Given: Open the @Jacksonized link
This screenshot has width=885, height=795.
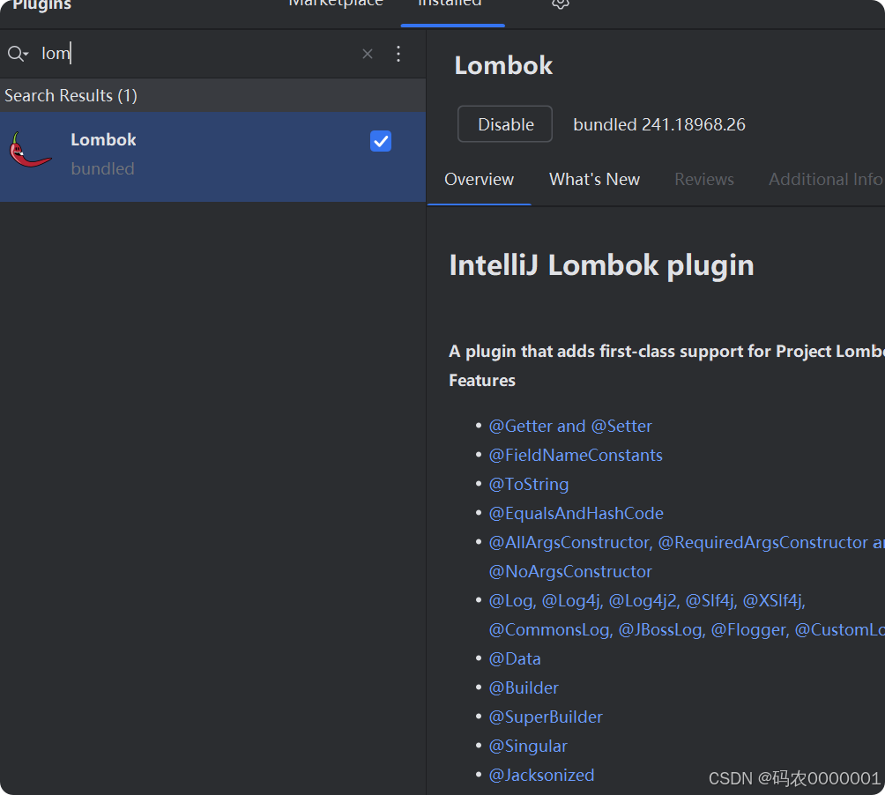Looking at the screenshot, I should pyautogui.click(x=541, y=776).
